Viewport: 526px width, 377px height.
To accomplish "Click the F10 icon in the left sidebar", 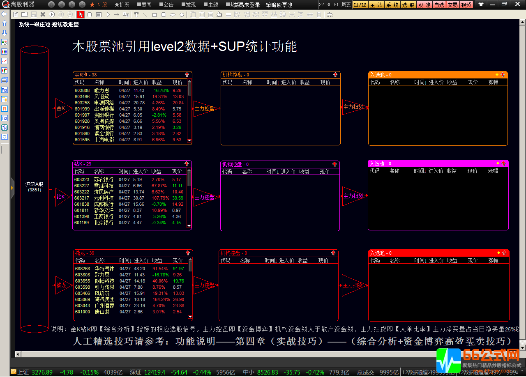I will coord(5,90).
